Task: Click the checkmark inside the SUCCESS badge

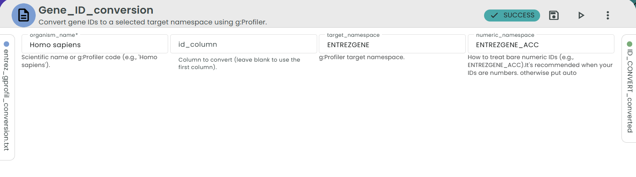Action: tap(494, 15)
